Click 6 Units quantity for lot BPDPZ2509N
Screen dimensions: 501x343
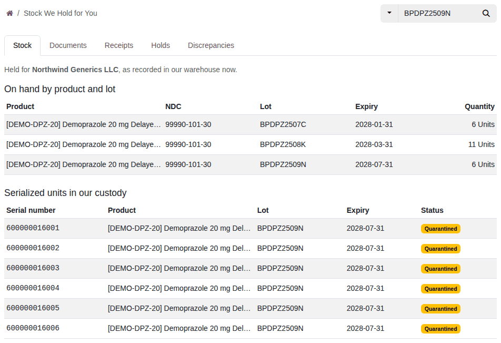[x=483, y=164]
